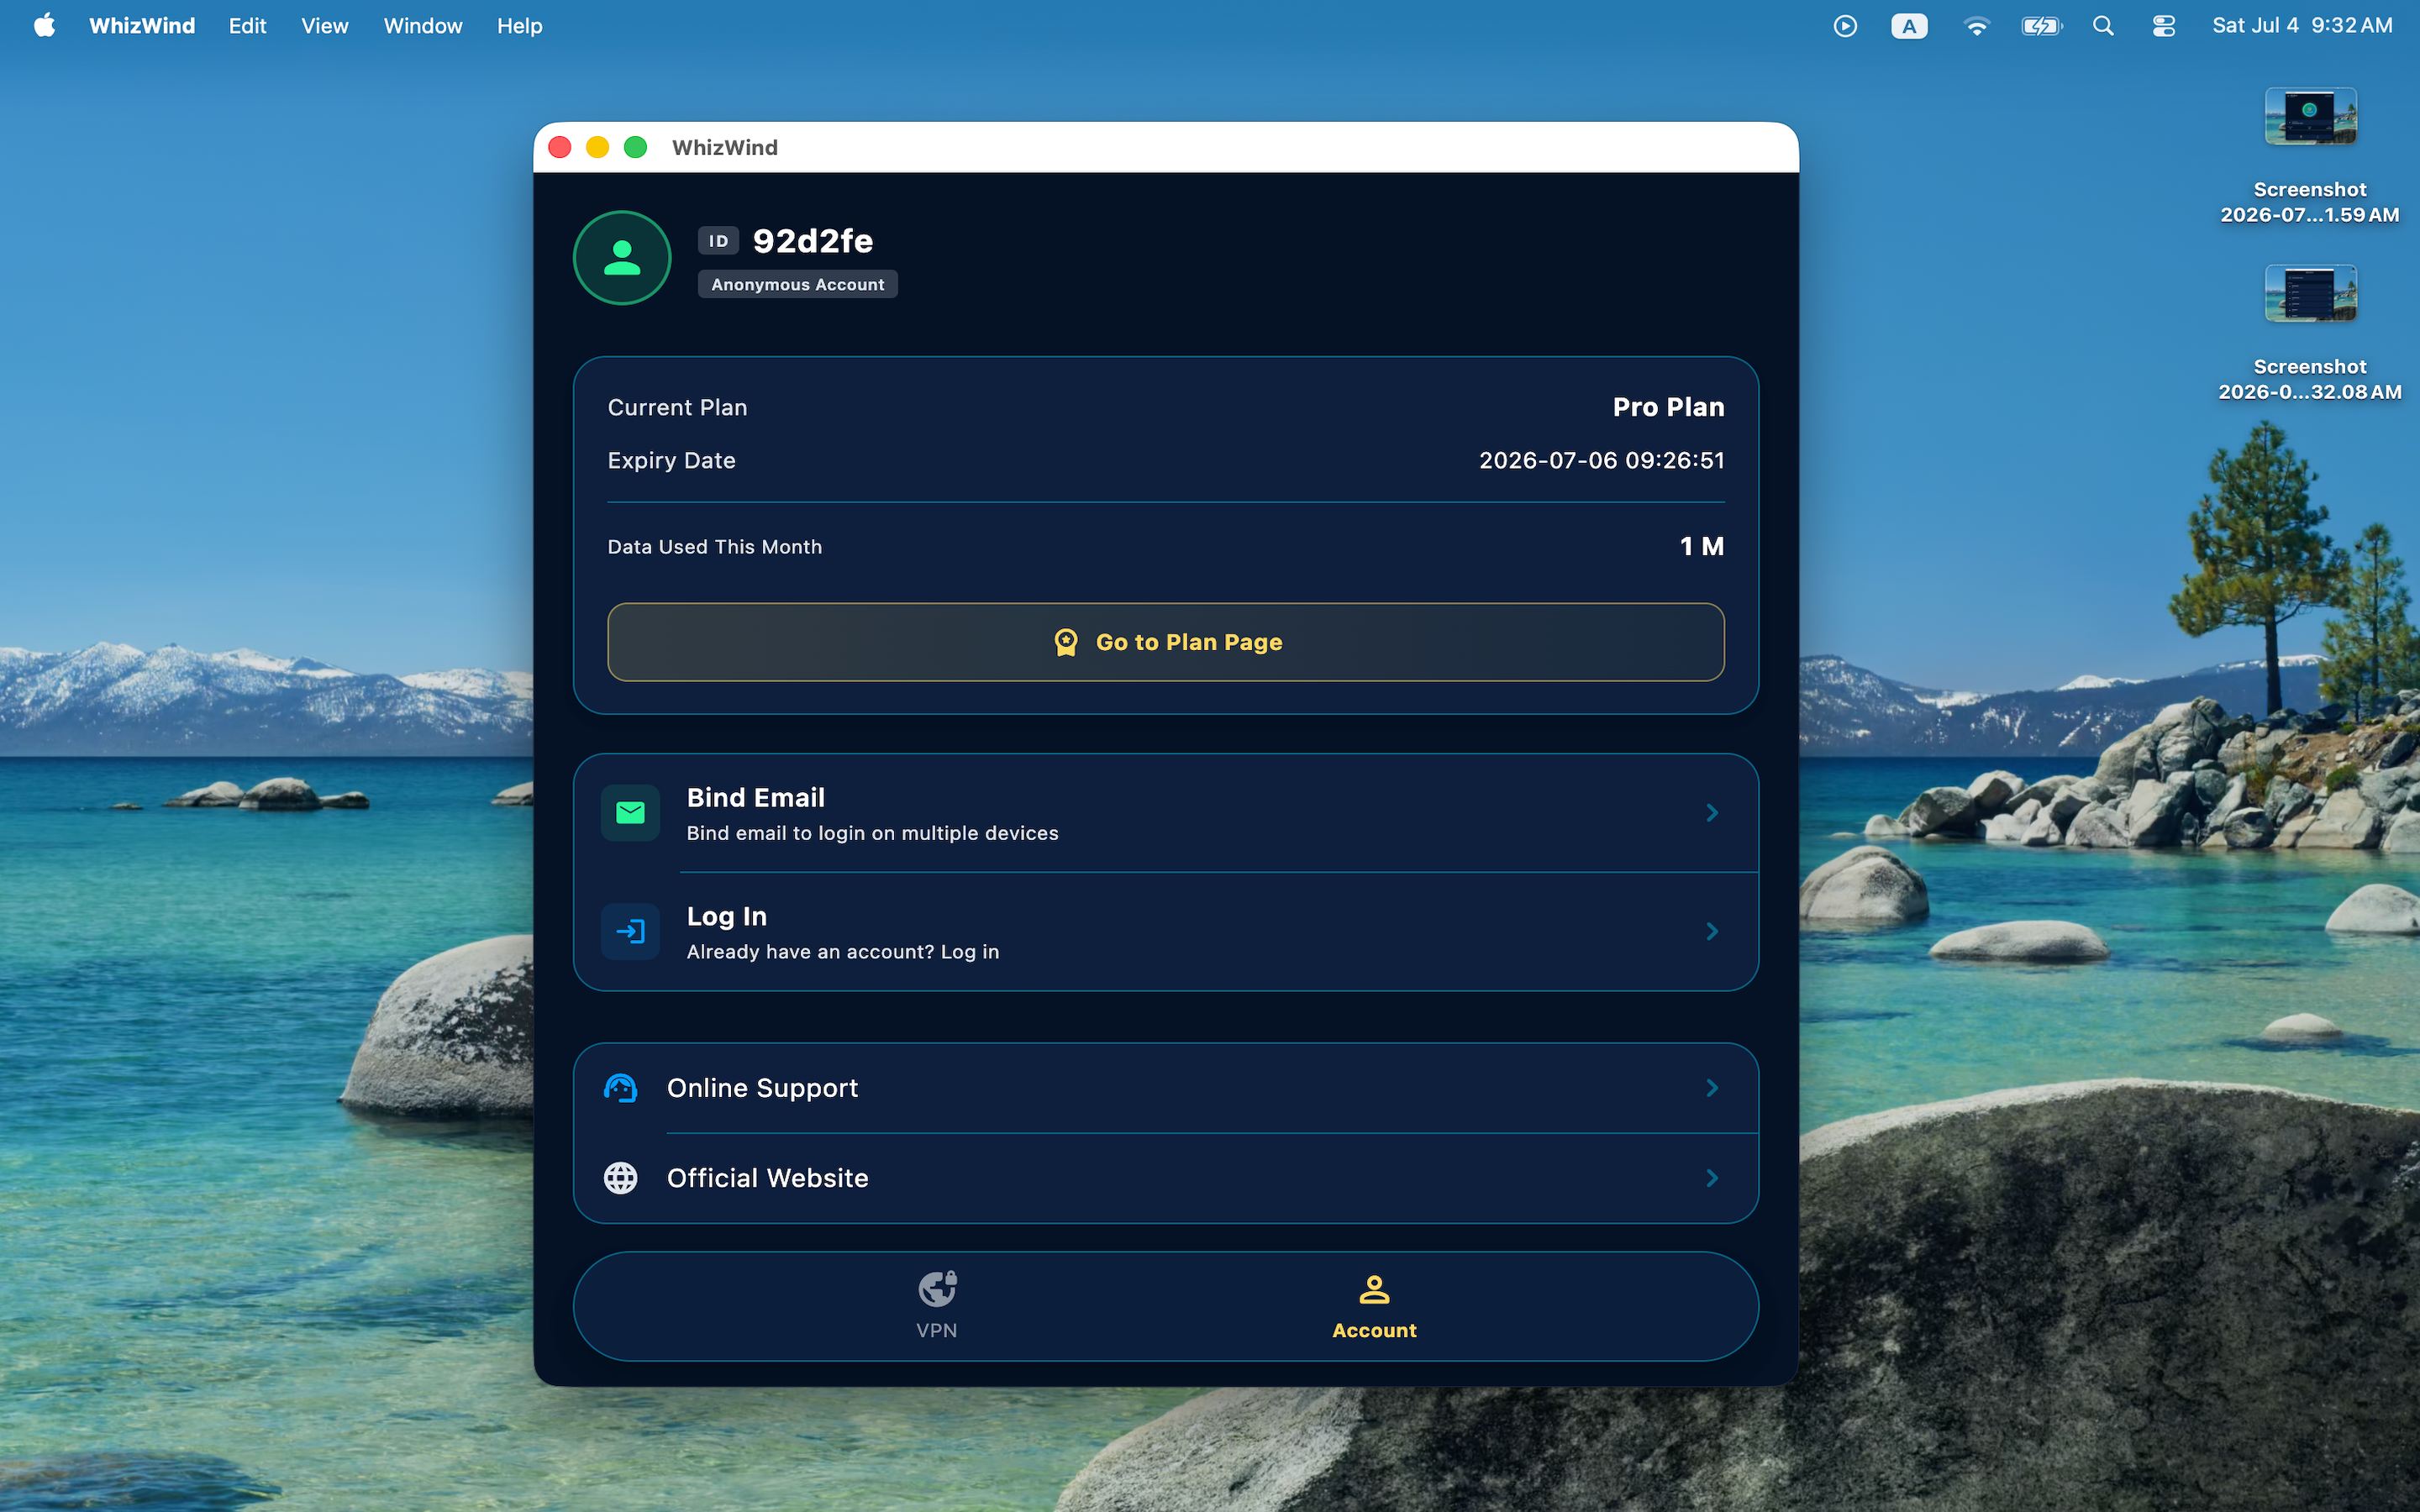Click the Official Website label
This screenshot has width=2420, height=1512.
(768, 1178)
